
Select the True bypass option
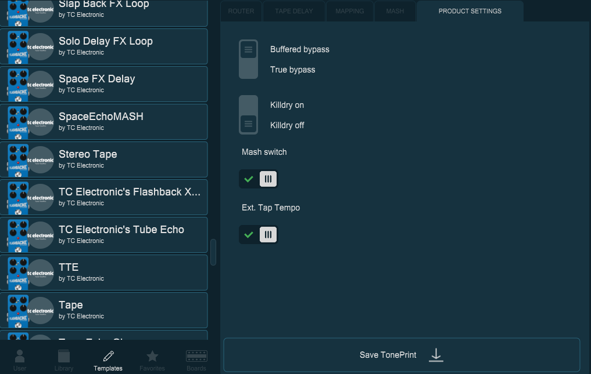pyautogui.click(x=292, y=70)
